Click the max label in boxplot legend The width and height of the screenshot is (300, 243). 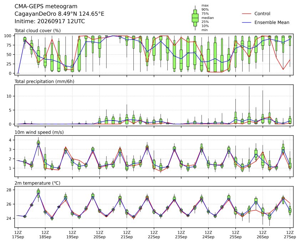click(x=205, y=6)
